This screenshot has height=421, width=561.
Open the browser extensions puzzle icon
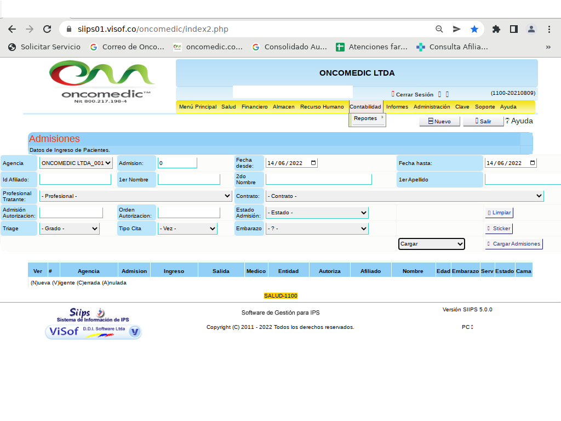[496, 29]
